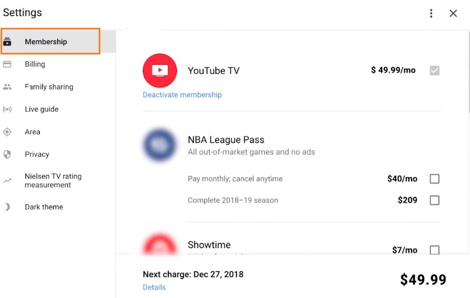470x298 pixels.
Task: Click the red YouTube TV logo
Action: point(160,70)
